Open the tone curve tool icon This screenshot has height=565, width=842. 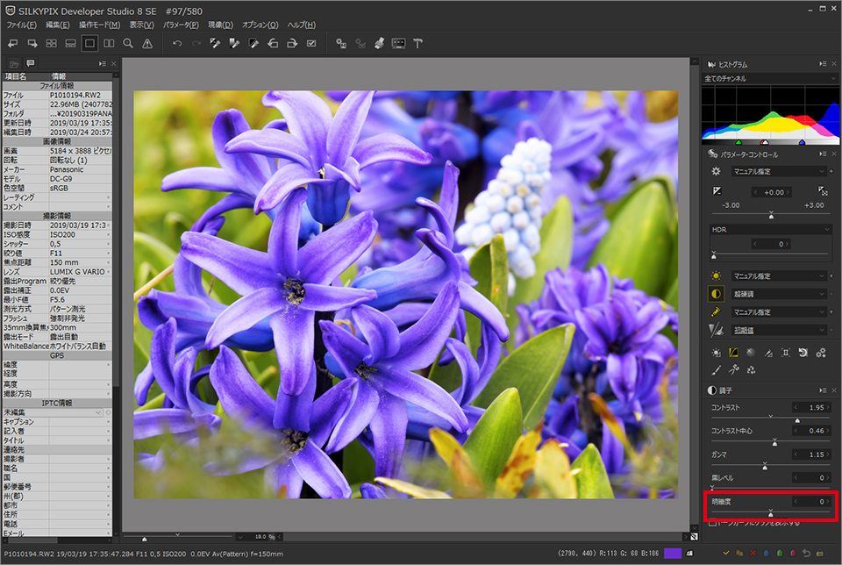tap(733, 353)
